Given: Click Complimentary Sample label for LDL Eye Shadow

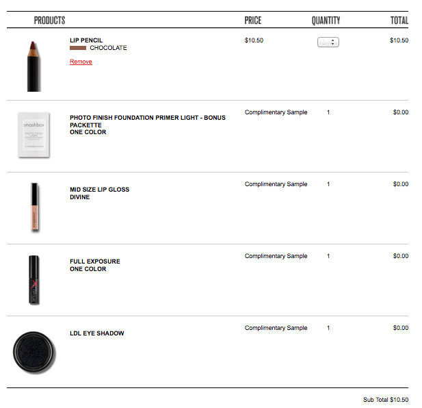Looking at the screenshot, I should pos(276,328).
